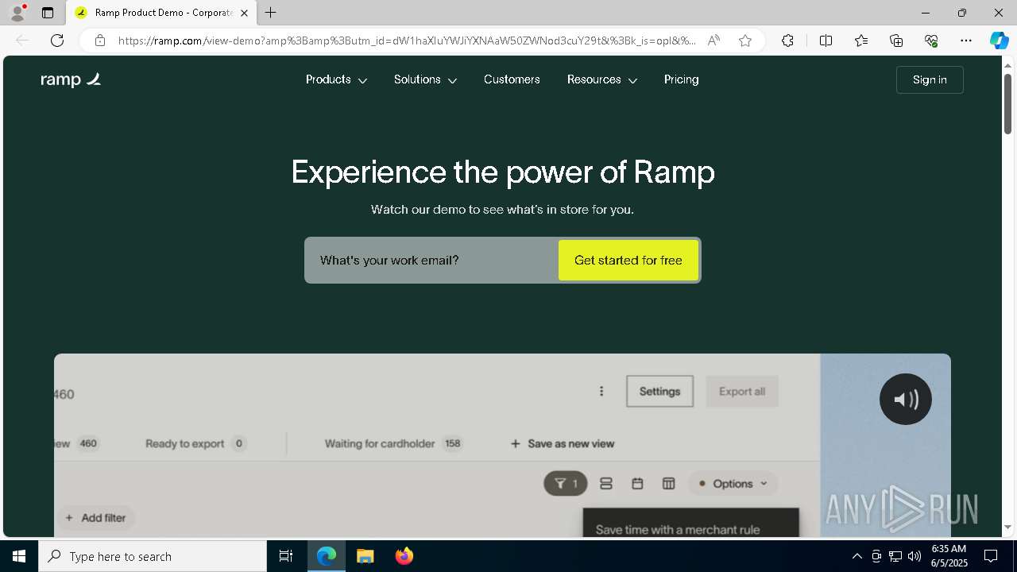Open the system volume control
Viewport: 1017px width, 572px height.
pos(915,556)
